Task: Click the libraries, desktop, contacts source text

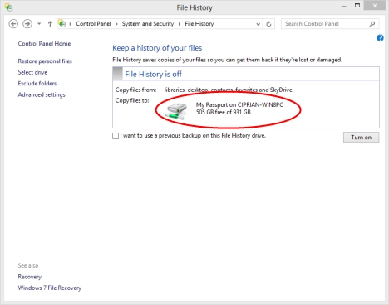Action: [x=228, y=90]
